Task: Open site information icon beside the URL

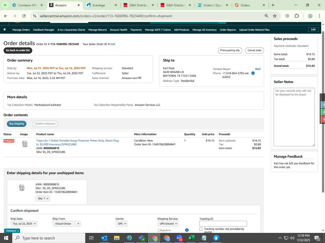Action: [x=35, y=16]
